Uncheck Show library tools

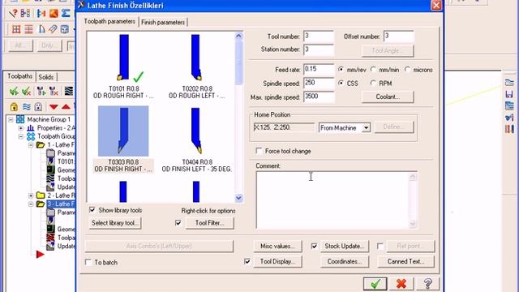click(92, 210)
